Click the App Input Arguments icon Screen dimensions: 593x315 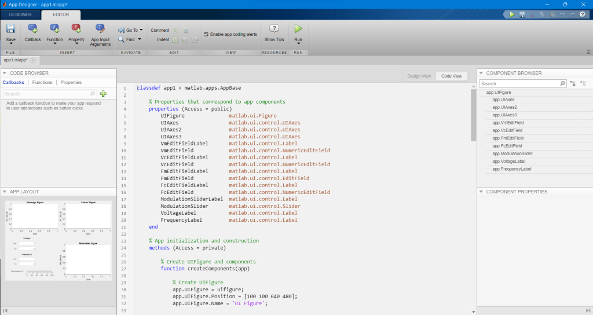point(100,29)
